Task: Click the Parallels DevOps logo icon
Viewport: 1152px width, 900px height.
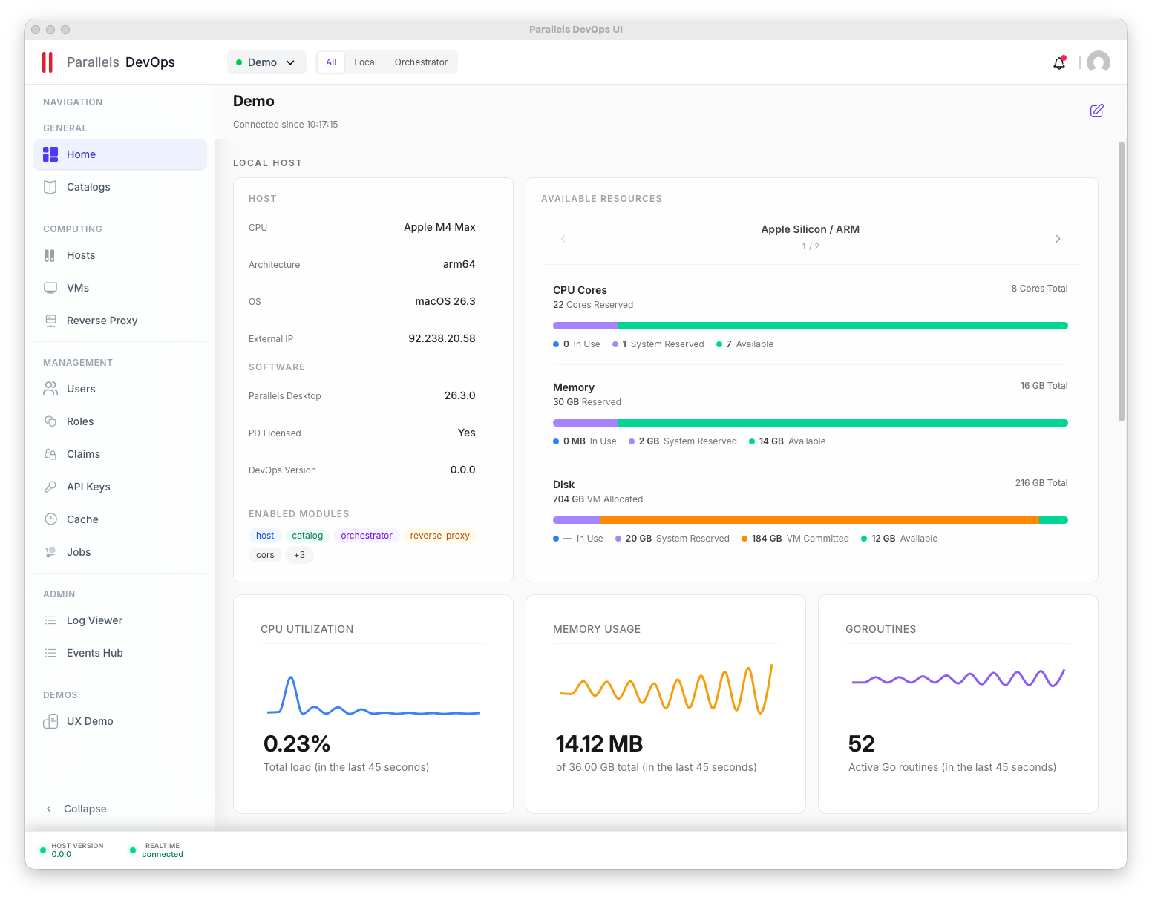Action: tap(48, 62)
